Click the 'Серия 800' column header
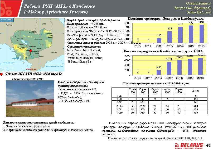The image size is (213, 149). (x=143, y=91)
